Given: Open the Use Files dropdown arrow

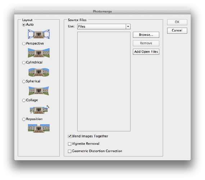Looking at the screenshot, I should [x=128, y=27].
